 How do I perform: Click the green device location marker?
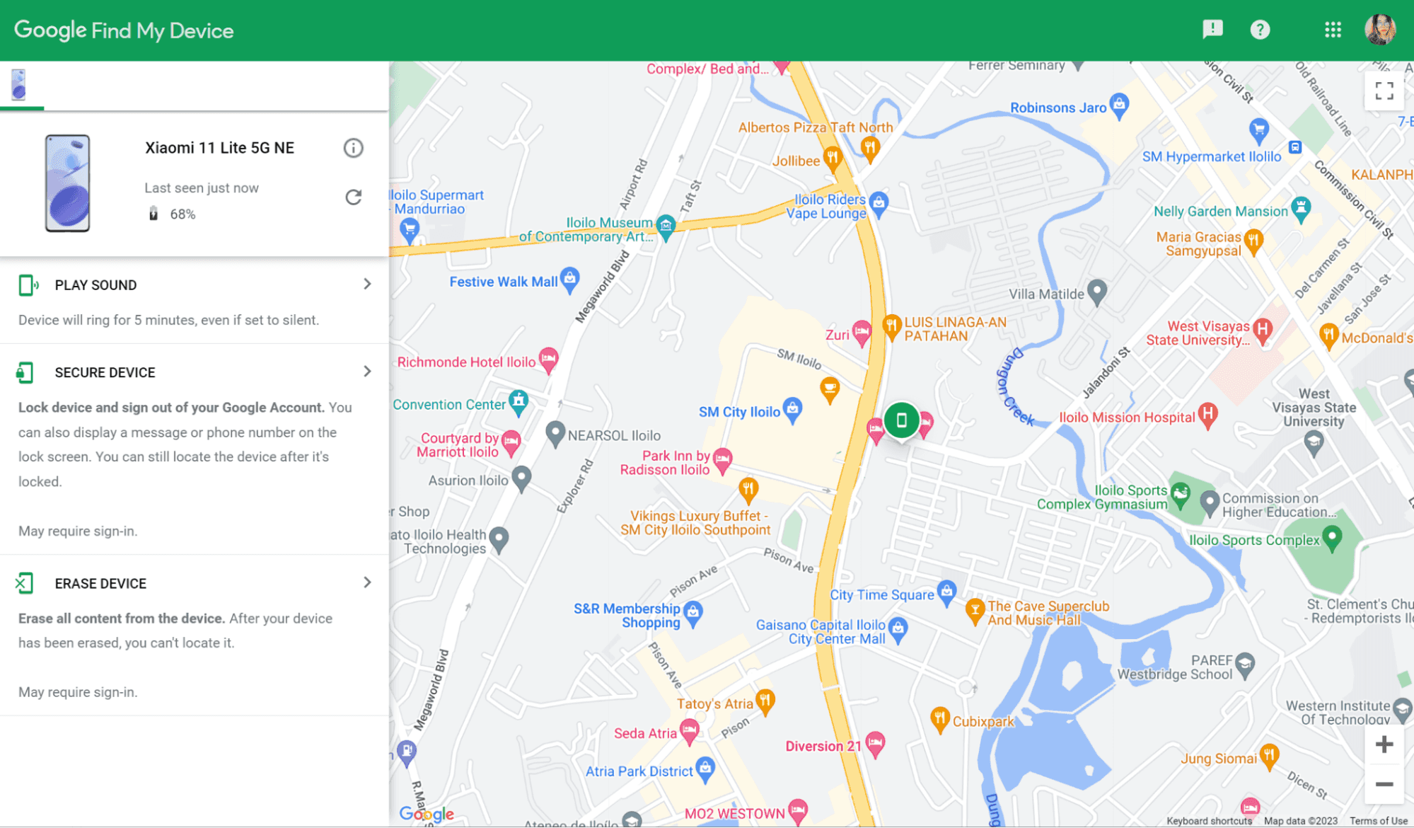tap(901, 421)
